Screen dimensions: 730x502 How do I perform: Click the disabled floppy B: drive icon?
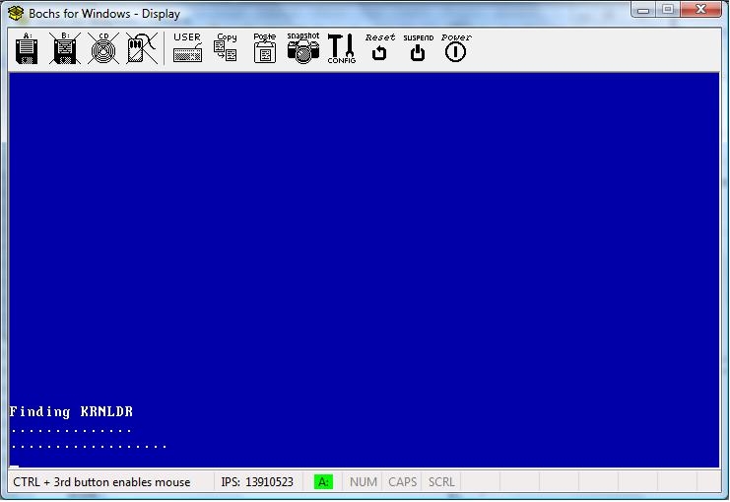pos(65,48)
